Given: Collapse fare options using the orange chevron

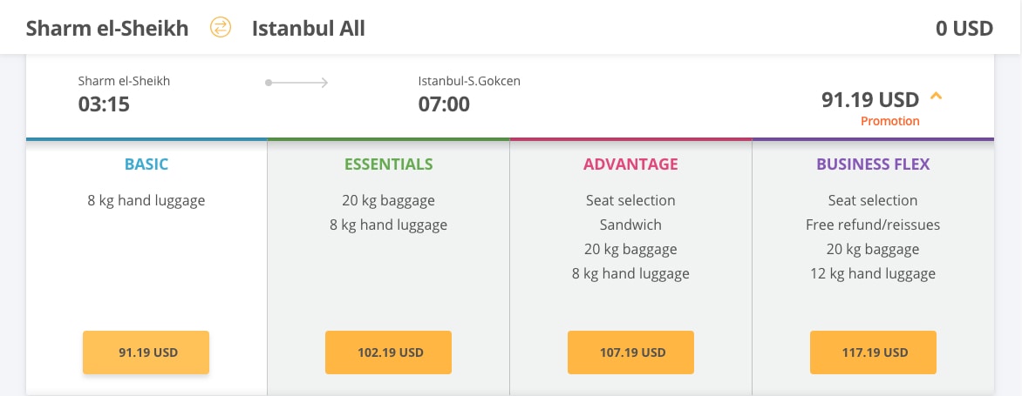Looking at the screenshot, I should pos(936,97).
